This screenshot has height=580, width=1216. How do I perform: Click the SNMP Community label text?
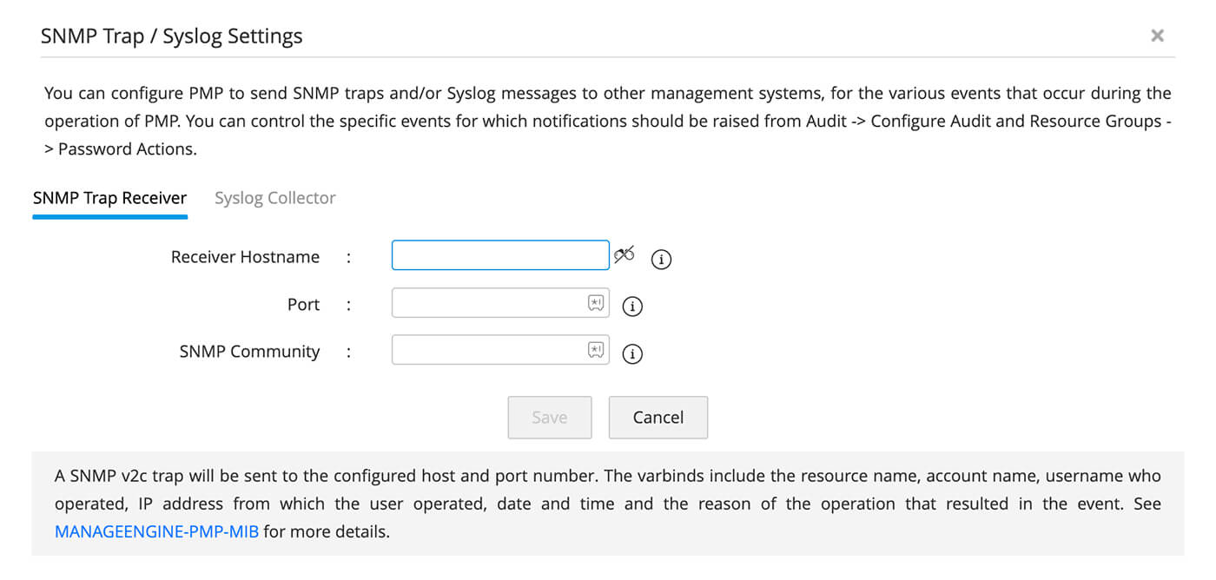pyautogui.click(x=249, y=352)
